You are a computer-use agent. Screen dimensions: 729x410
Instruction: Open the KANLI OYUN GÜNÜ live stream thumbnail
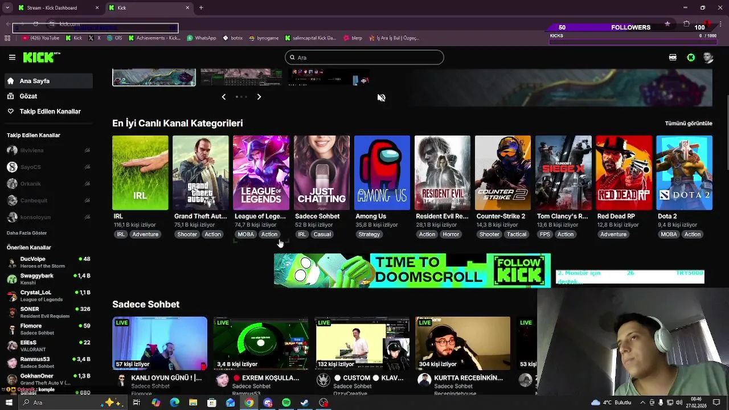(159, 343)
